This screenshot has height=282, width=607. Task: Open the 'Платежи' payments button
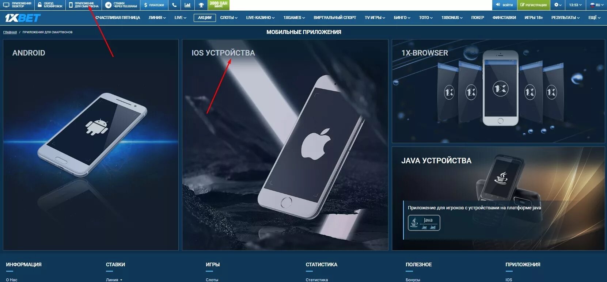tap(154, 5)
